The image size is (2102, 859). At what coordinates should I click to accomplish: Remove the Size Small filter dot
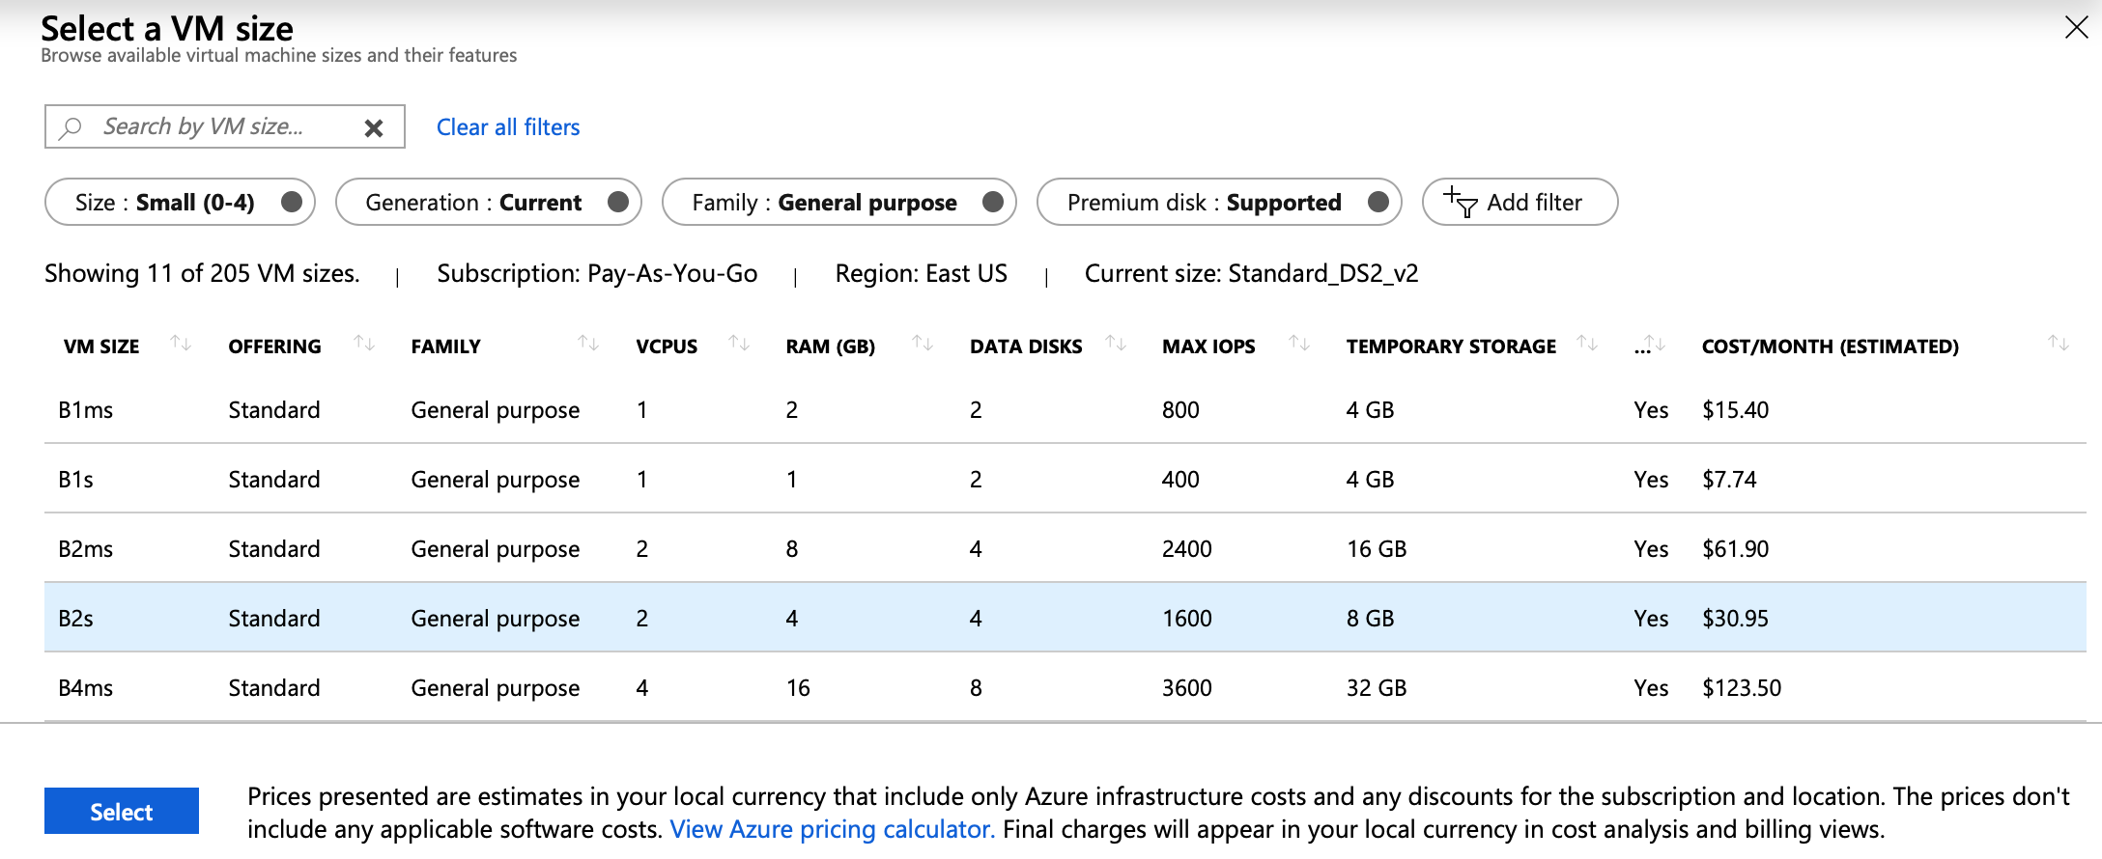coord(292,202)
